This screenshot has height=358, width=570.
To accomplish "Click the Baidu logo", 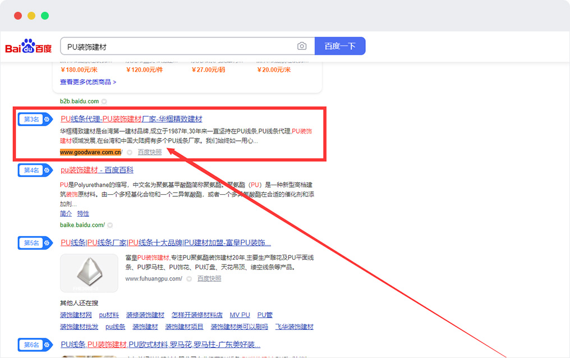I will coord(29,46).
